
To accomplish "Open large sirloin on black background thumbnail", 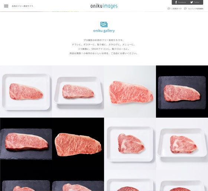I will point(78,144).
